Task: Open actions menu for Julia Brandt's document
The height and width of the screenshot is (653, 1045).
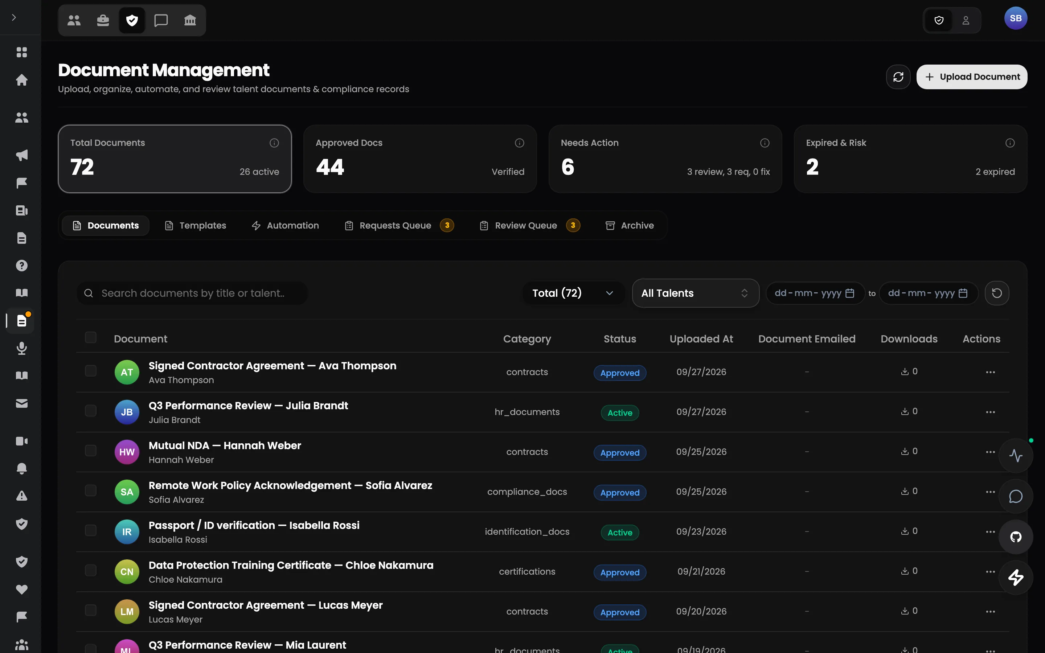Action: pyautogui.click(x=990, y=412)
